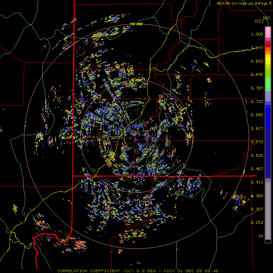Click the 0.787 scale value
Image resolution: width=273 pixels, height=273 pixels.
[257, 88]
